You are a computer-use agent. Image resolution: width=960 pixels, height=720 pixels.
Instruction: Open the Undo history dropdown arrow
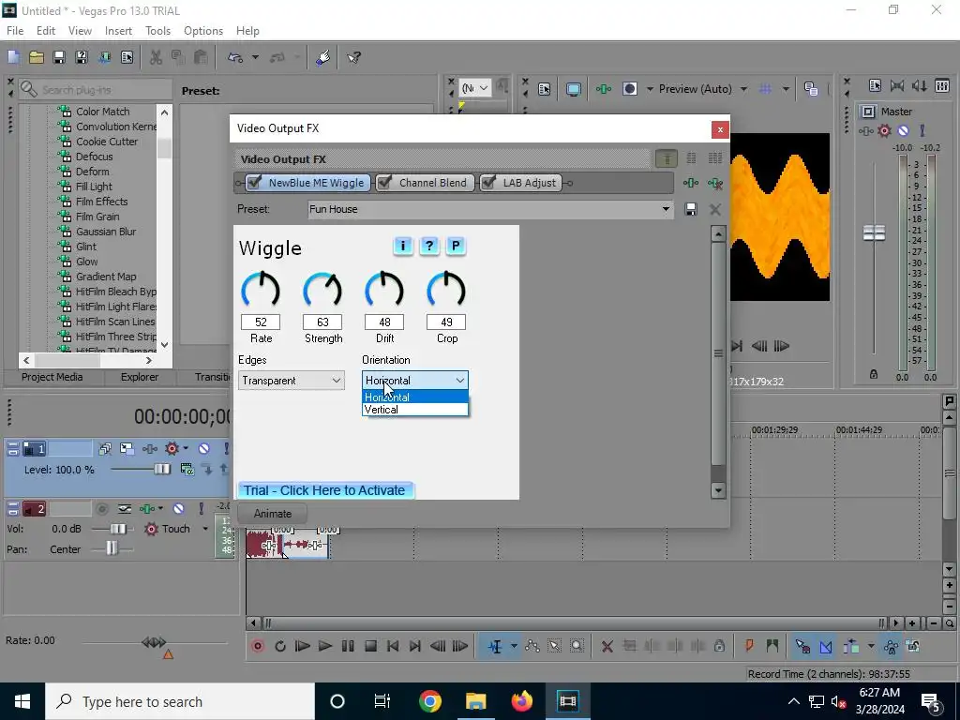coord(255,57)
